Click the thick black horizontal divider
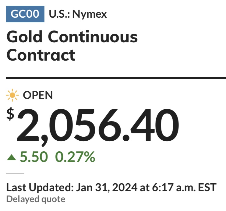 (116, 78)
